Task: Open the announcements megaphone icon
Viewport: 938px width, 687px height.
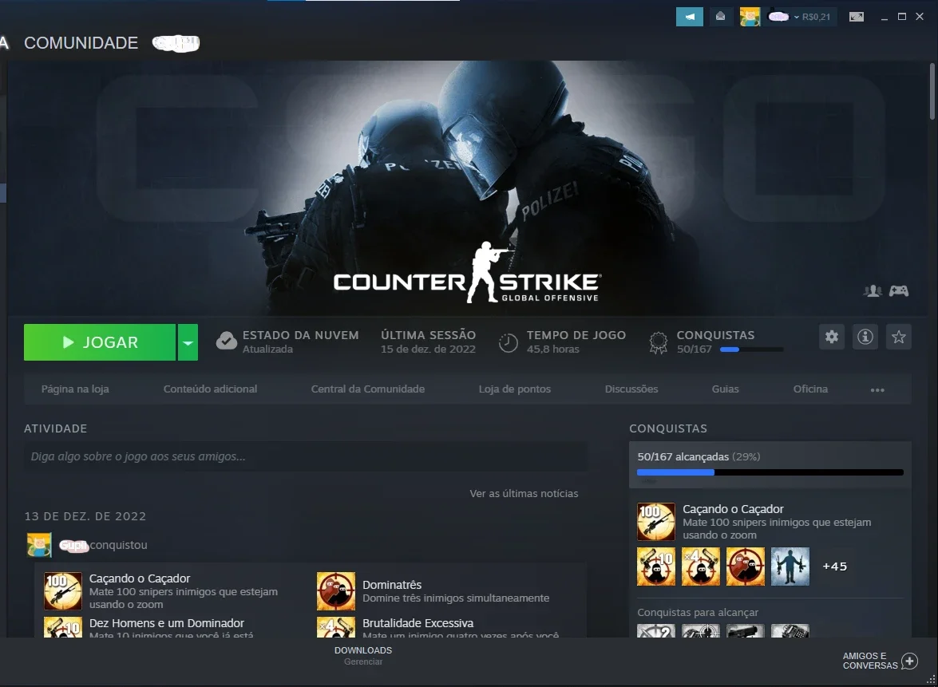Action: 690,17
